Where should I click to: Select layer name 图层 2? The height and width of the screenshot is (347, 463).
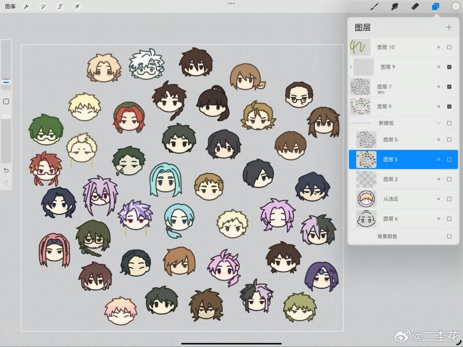coord(390,179)
